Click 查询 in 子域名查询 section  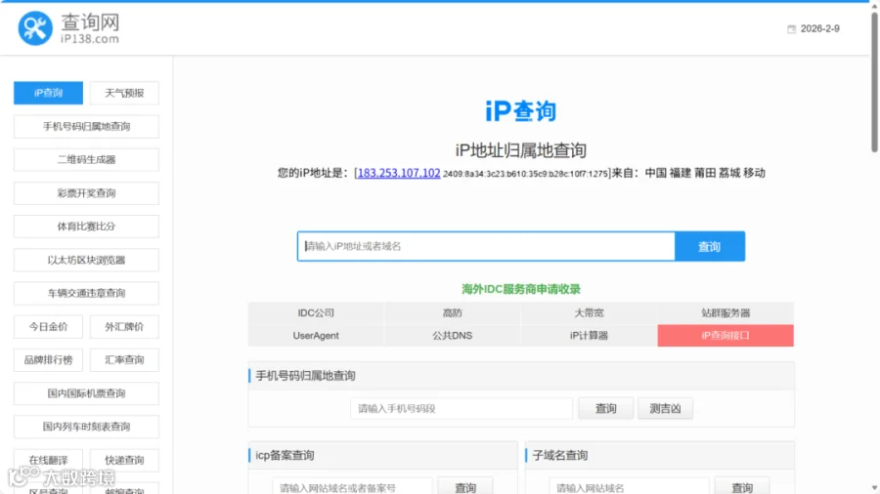coord(742,487)
